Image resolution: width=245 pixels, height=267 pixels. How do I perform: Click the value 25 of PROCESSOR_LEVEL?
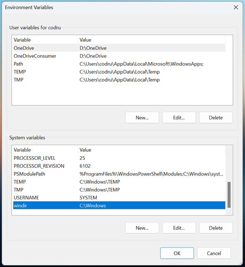coord(82,158)
